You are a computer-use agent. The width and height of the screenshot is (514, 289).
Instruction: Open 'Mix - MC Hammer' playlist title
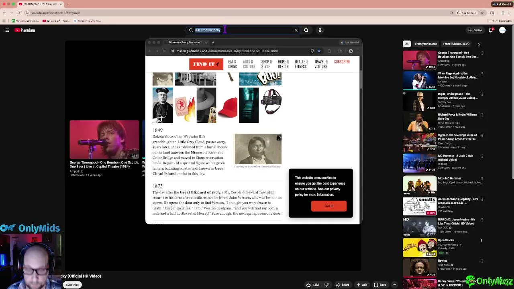pos(450,178)
